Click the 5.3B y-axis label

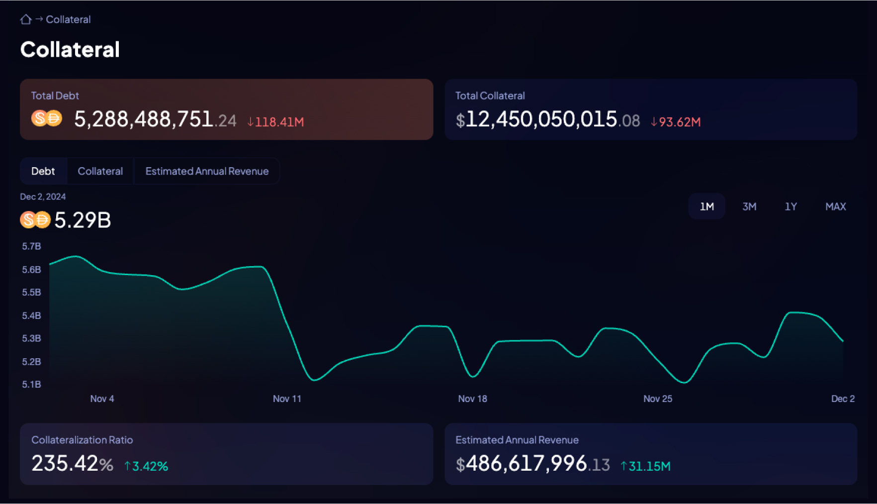coord(31,338)
